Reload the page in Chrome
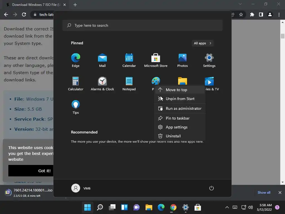 (24, 14)
